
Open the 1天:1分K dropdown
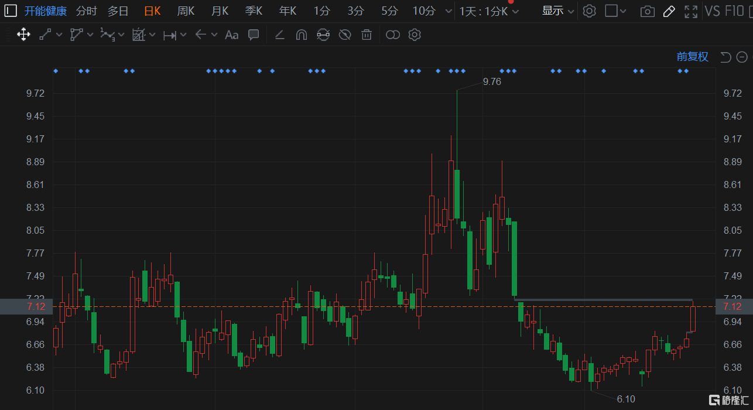point(489,11)
